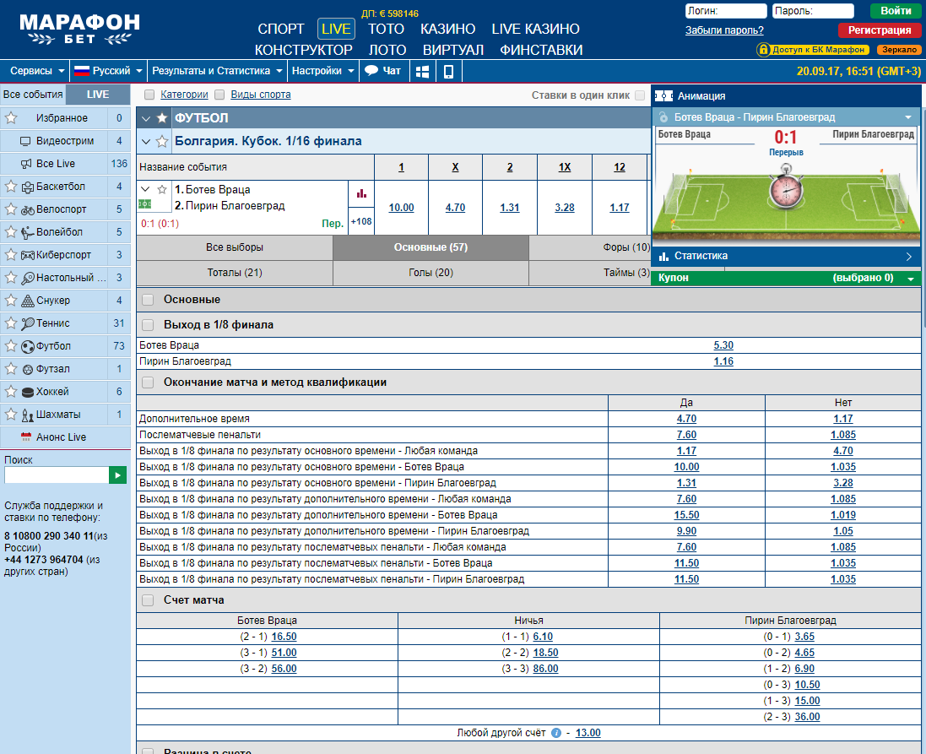926x754 pixels.
Task: Click the Зеркало button
Action: (899, 50)
